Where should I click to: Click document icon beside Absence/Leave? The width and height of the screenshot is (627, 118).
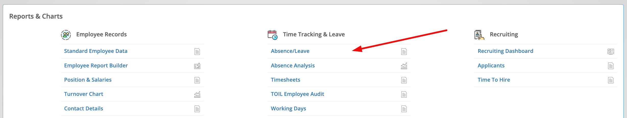tap(404, 52)
